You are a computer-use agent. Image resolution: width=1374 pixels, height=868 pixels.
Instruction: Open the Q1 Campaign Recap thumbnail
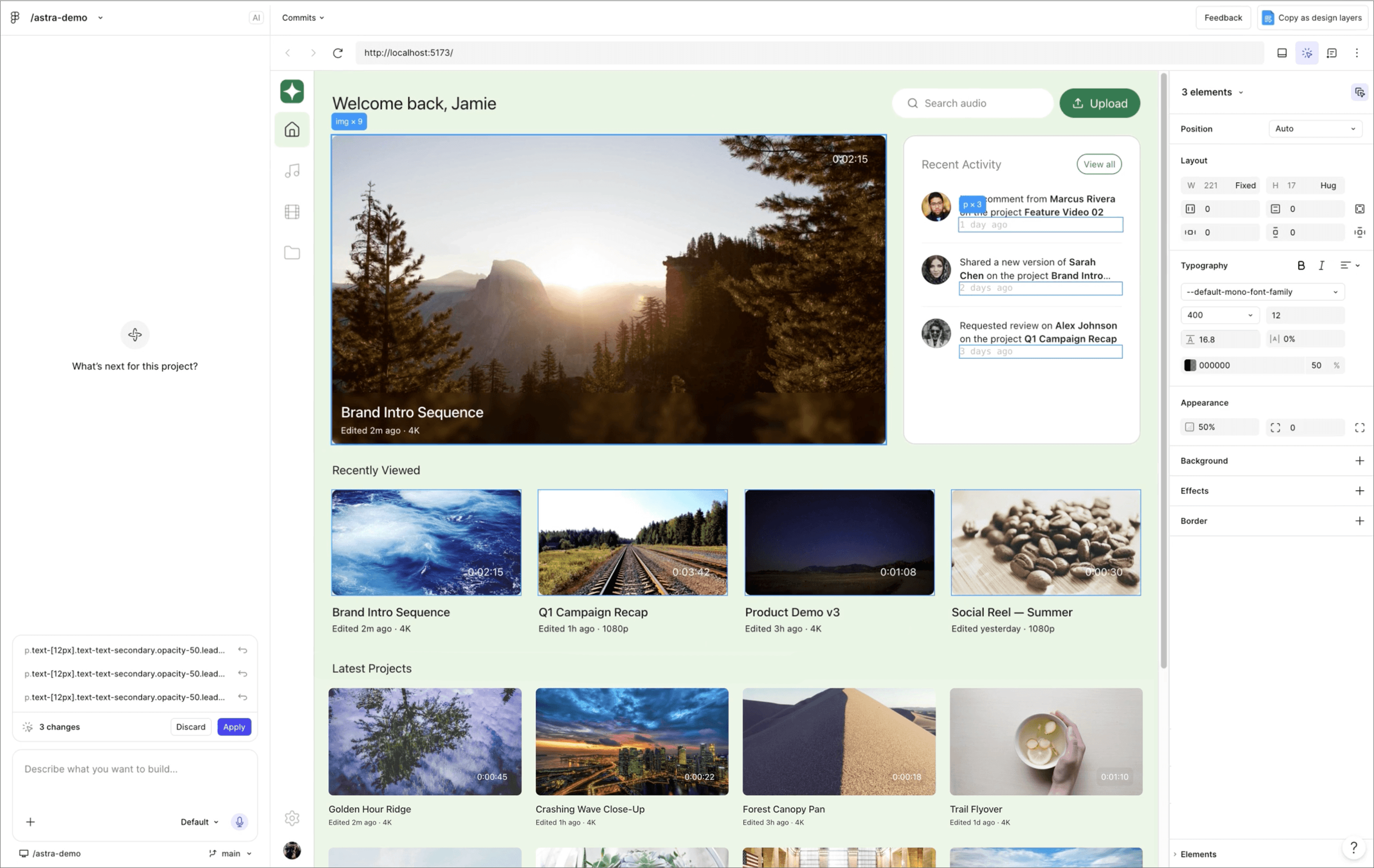632,542
